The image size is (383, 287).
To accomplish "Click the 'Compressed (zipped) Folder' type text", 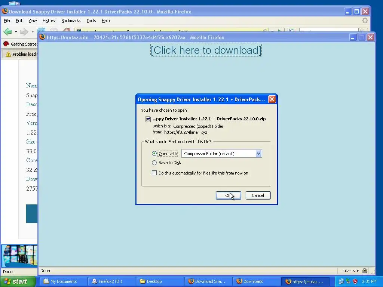I will point(198,126).
